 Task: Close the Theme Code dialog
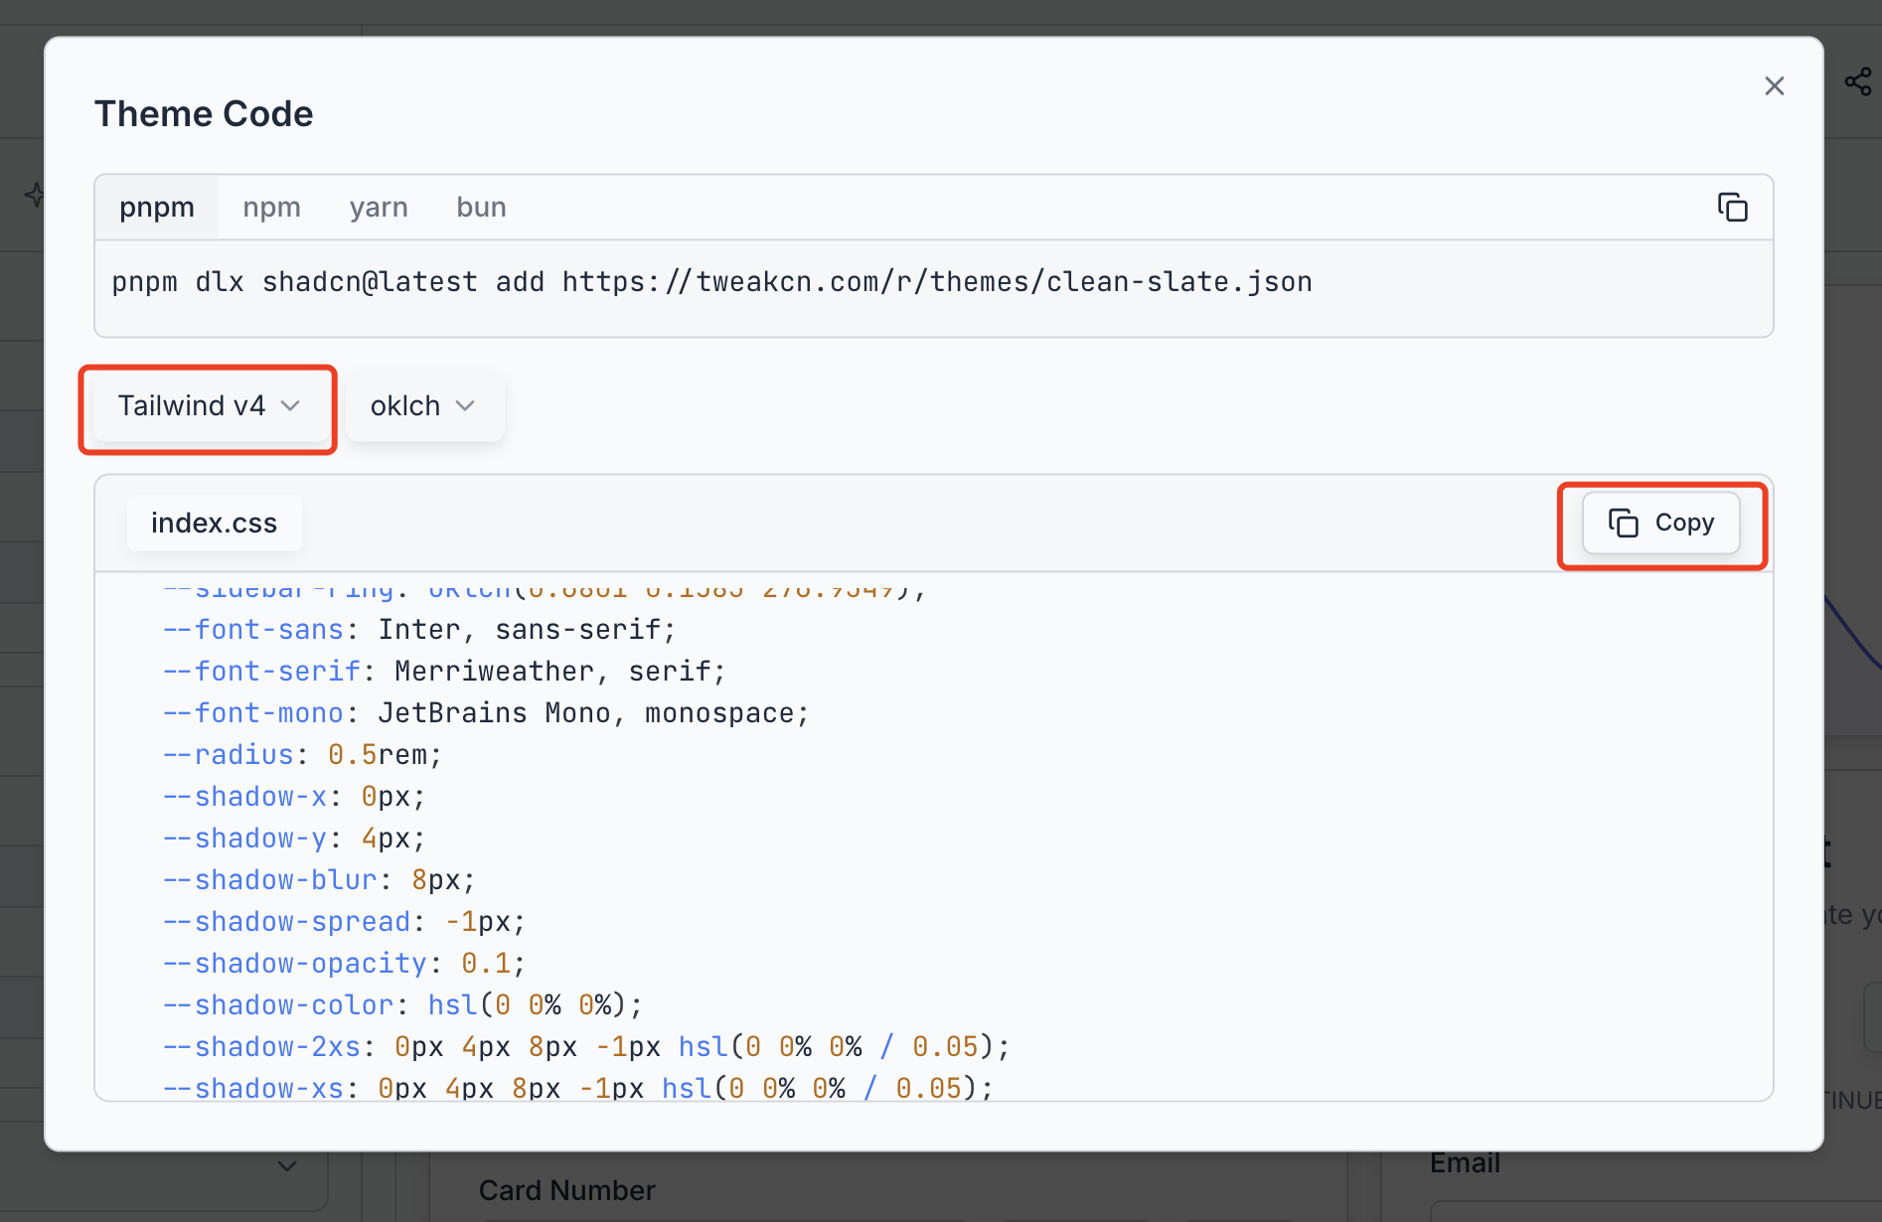[1775, 85]
